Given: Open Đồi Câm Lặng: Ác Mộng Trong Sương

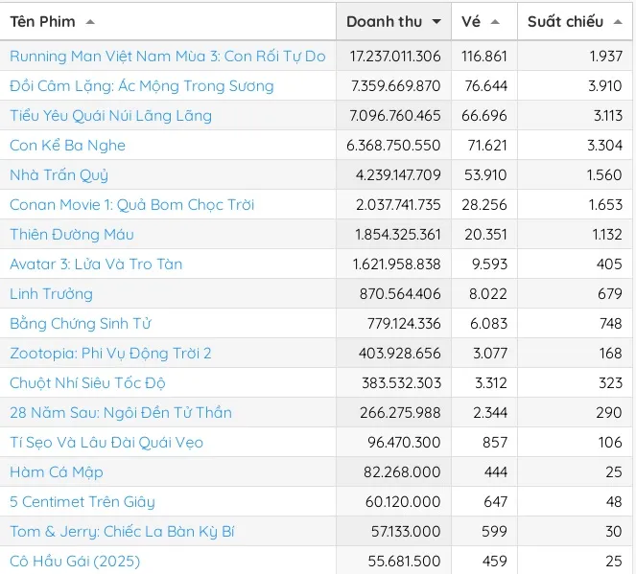Looking at the screenshot, I should [141, 86].
